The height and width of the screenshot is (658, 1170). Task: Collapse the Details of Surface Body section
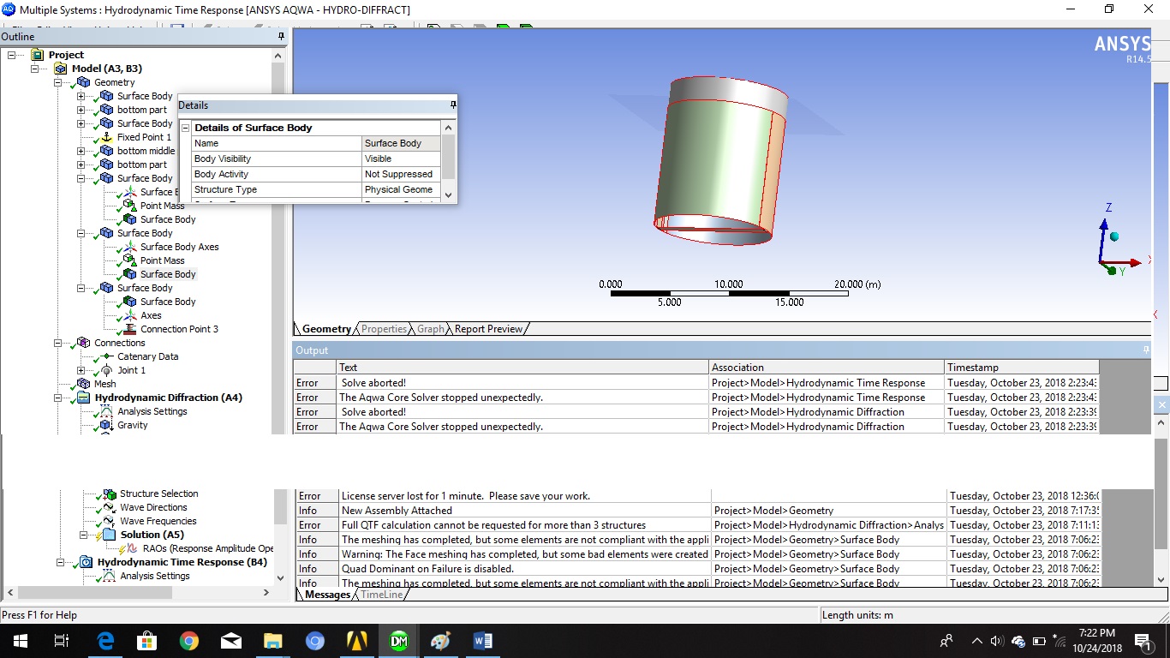click(x=185, y=128)
